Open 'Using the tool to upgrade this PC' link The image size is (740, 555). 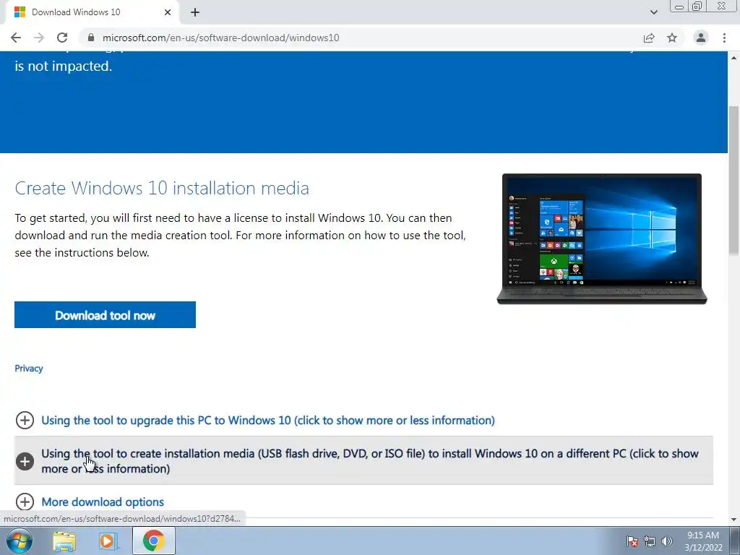click(x=268, y=420)
